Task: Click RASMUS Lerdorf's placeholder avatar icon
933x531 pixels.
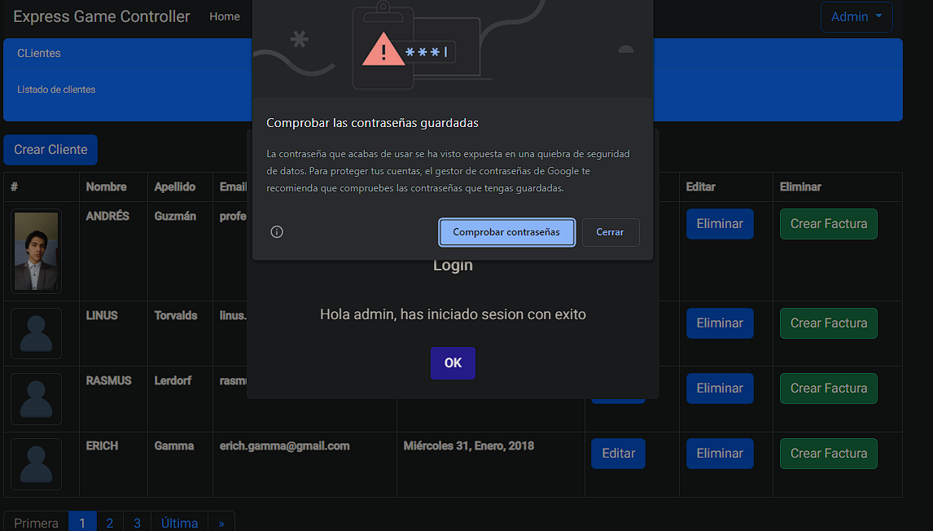Action: pyautogui.click(x=36, y=398)
